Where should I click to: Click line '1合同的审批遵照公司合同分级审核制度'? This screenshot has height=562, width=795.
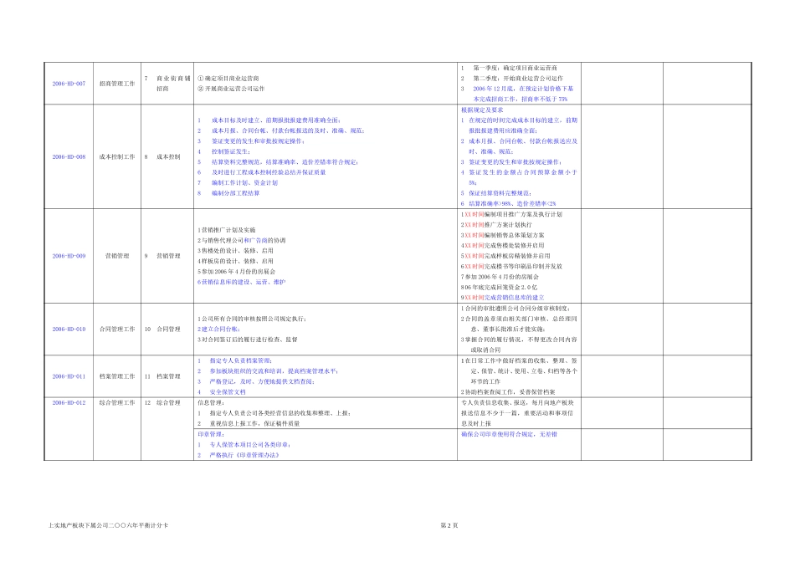(x=516, y=309)
